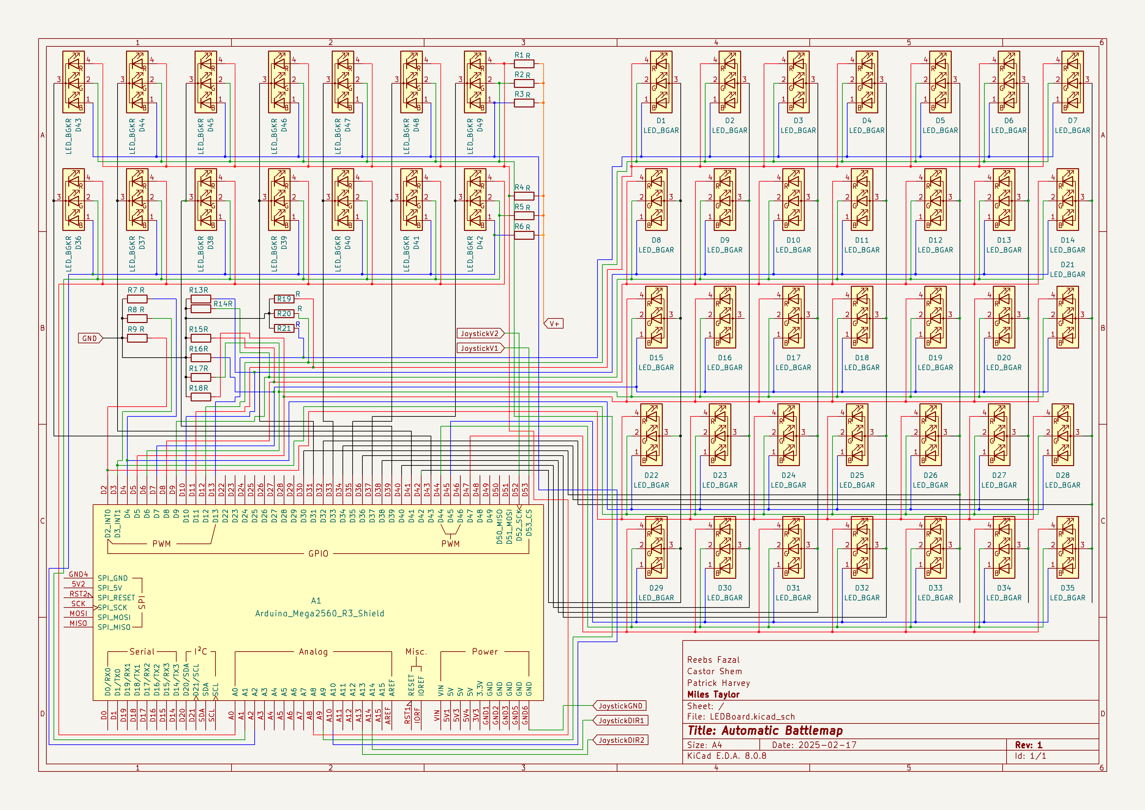Pick the D42 LED_BGKR symbol
Image resolution: width=1145 pixels, height=810 pixels.
(475, 200)
